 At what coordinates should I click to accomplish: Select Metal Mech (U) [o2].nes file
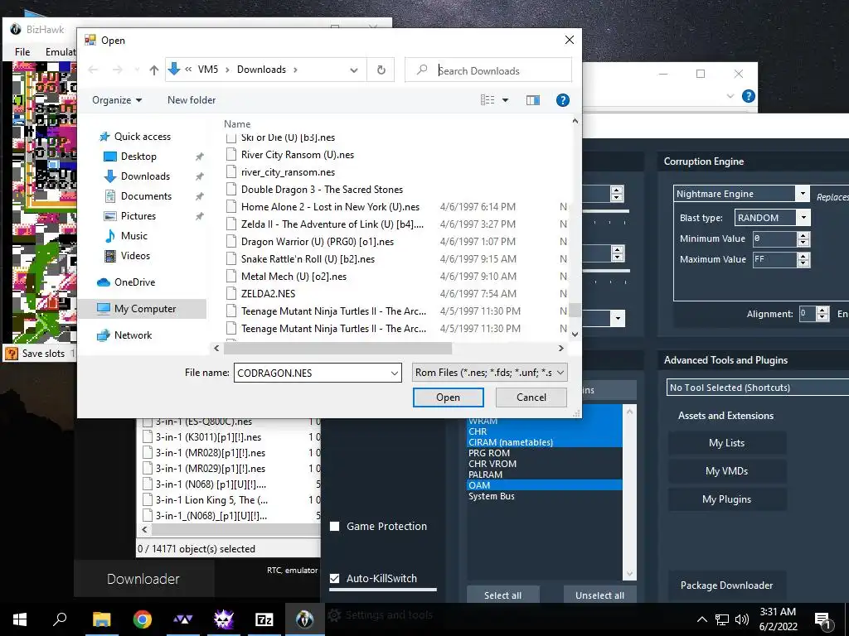coord(294,277)
